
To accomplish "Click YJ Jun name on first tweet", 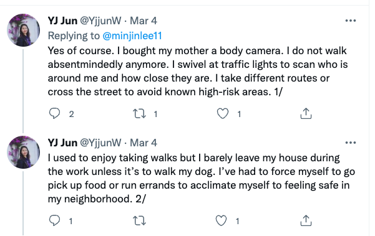I will click(x=62, y=21).
